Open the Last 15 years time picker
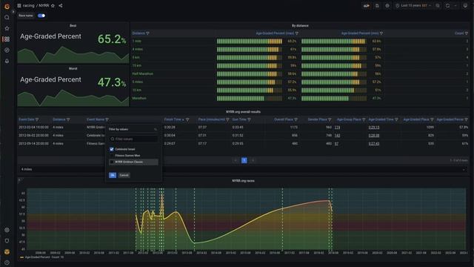Image resolution: width=474 pixels, height=267 pixels. pos(413,5)
